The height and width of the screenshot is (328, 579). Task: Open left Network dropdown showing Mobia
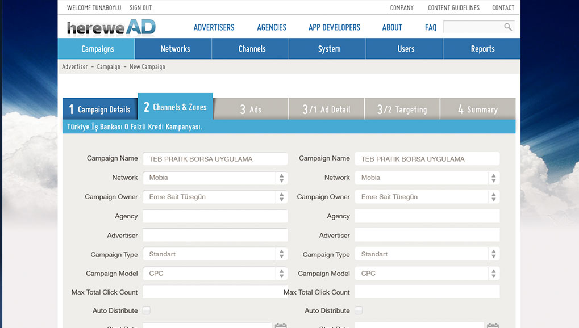[x=215, y=178]
